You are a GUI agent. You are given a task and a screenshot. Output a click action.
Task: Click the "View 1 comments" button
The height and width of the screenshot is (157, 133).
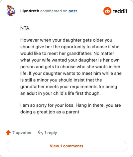66,146
